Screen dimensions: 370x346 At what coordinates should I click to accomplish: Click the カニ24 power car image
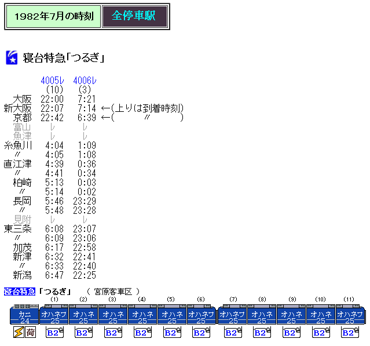pos(24,314)
